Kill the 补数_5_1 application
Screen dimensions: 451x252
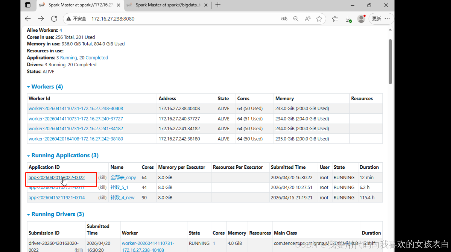pos(102,187)
